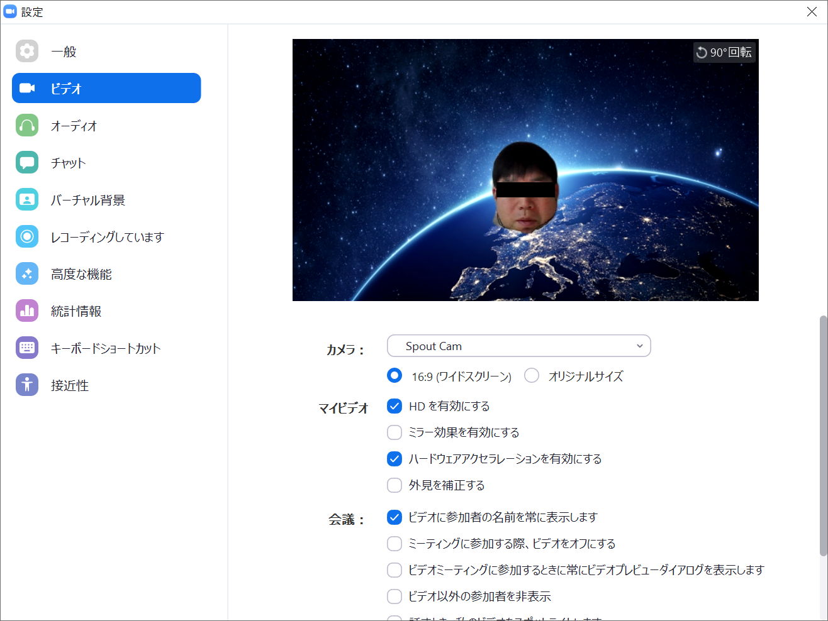The height and width of the screenshot is (621, 828).
Task: Uncheck HD を有効にする
Action: [394, 406]
